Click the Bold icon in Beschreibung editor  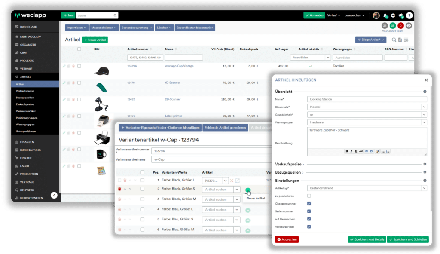pyautogui.click(x=347, y=151)
